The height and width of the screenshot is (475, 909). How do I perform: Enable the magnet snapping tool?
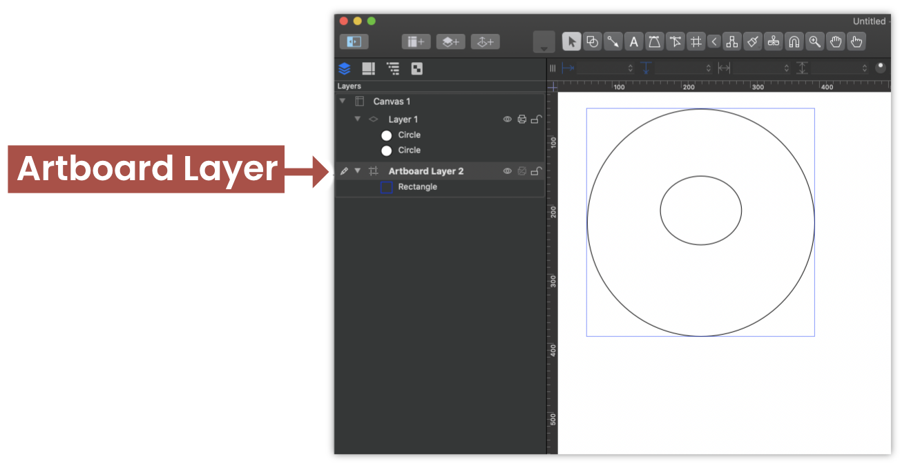pos(794,41)
